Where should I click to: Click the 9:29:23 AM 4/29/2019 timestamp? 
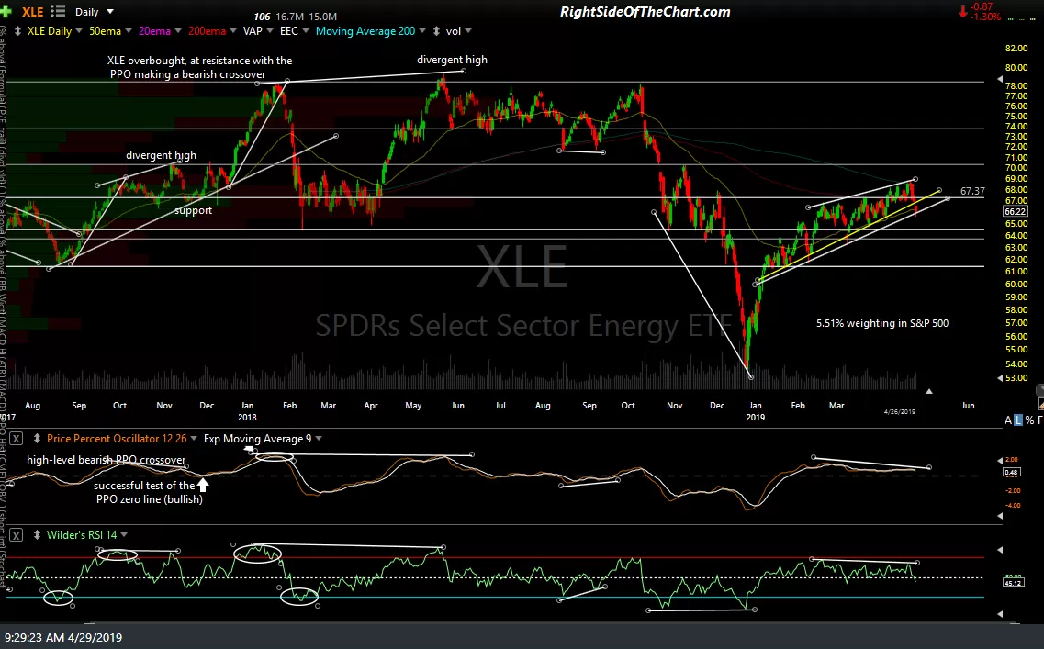(x=63, y=638)
